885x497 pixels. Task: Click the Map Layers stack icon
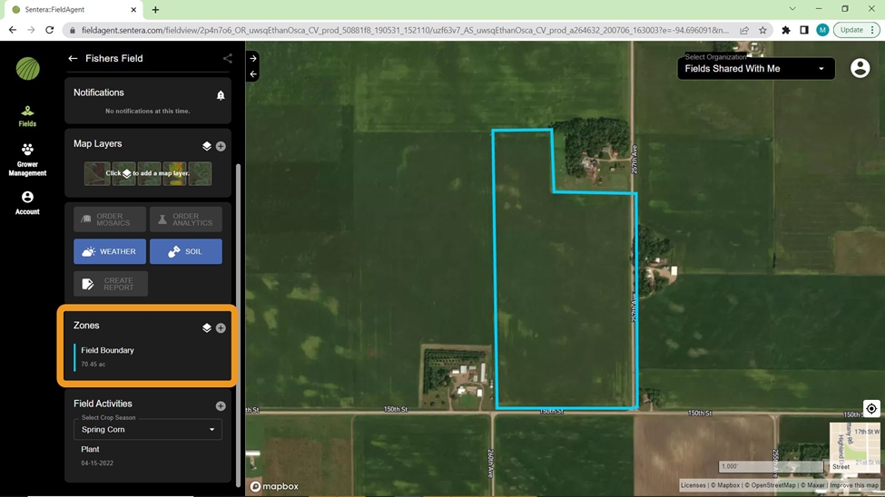pyautogui.click(x=207, y=146)
